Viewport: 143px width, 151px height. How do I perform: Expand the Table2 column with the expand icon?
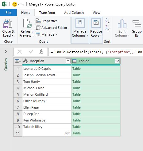[x=117, y=61]
